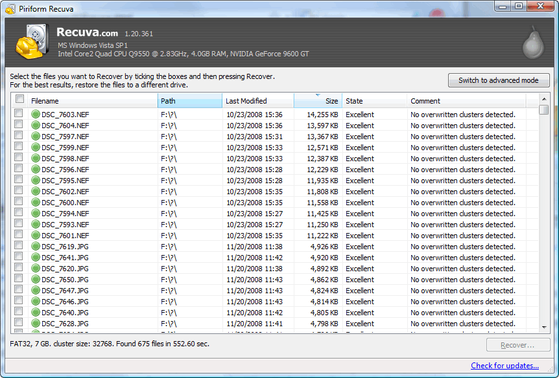Sort by the Comment column header
This screenshot has height=378, width=559.
click(x=466, y=101)
